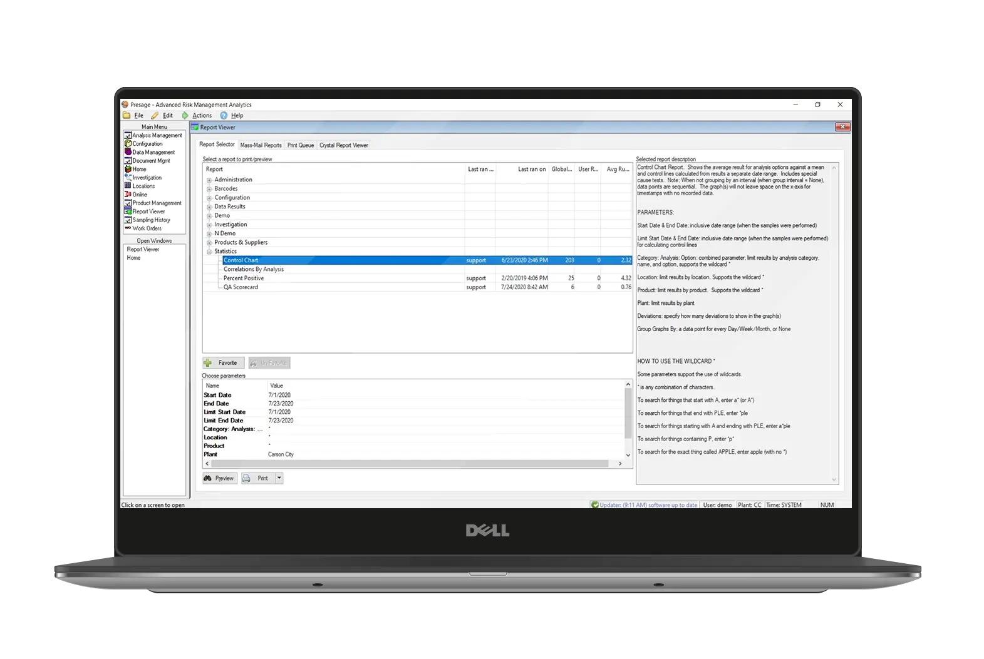Viewport: 984px width, 659px height.
Task: Click the green plus Favorite icon
Action: 208,363
